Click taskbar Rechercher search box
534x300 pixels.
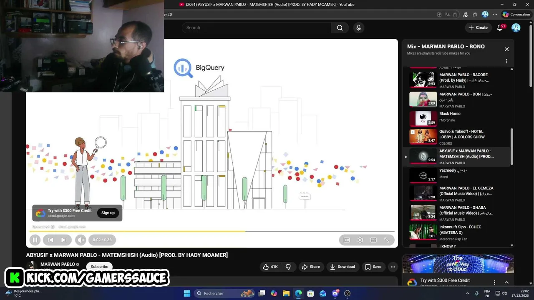point(225,293)
